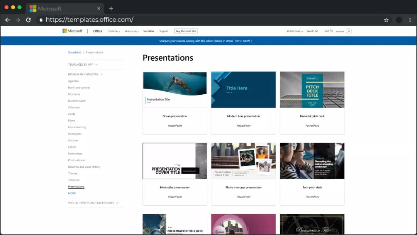This screenshot has height=235, width=417.
Task: Expand the Resources dropdown menu
Action: (x=131, y=31)
